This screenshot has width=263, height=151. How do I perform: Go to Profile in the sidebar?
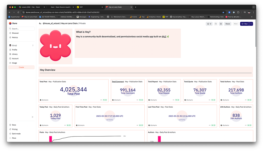13,50
